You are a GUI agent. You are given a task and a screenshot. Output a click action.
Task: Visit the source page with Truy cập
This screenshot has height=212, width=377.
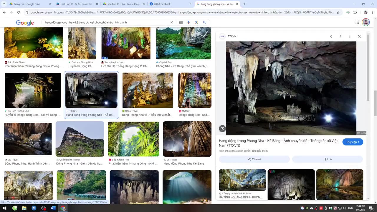click(x=353, y=142)
